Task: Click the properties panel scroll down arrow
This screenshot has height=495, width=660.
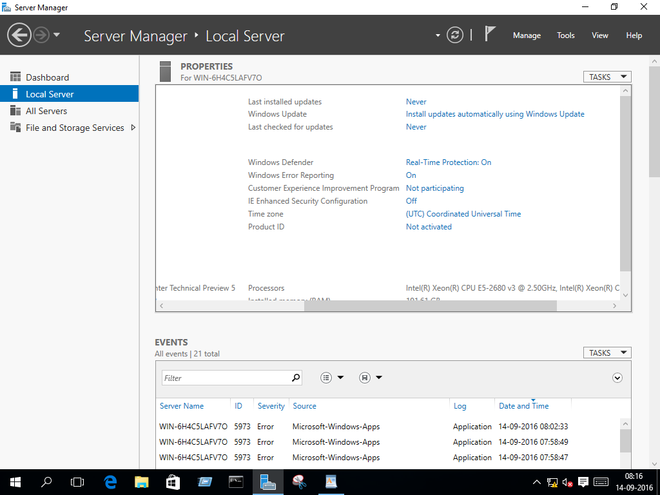Action: [x=625, y=295]
